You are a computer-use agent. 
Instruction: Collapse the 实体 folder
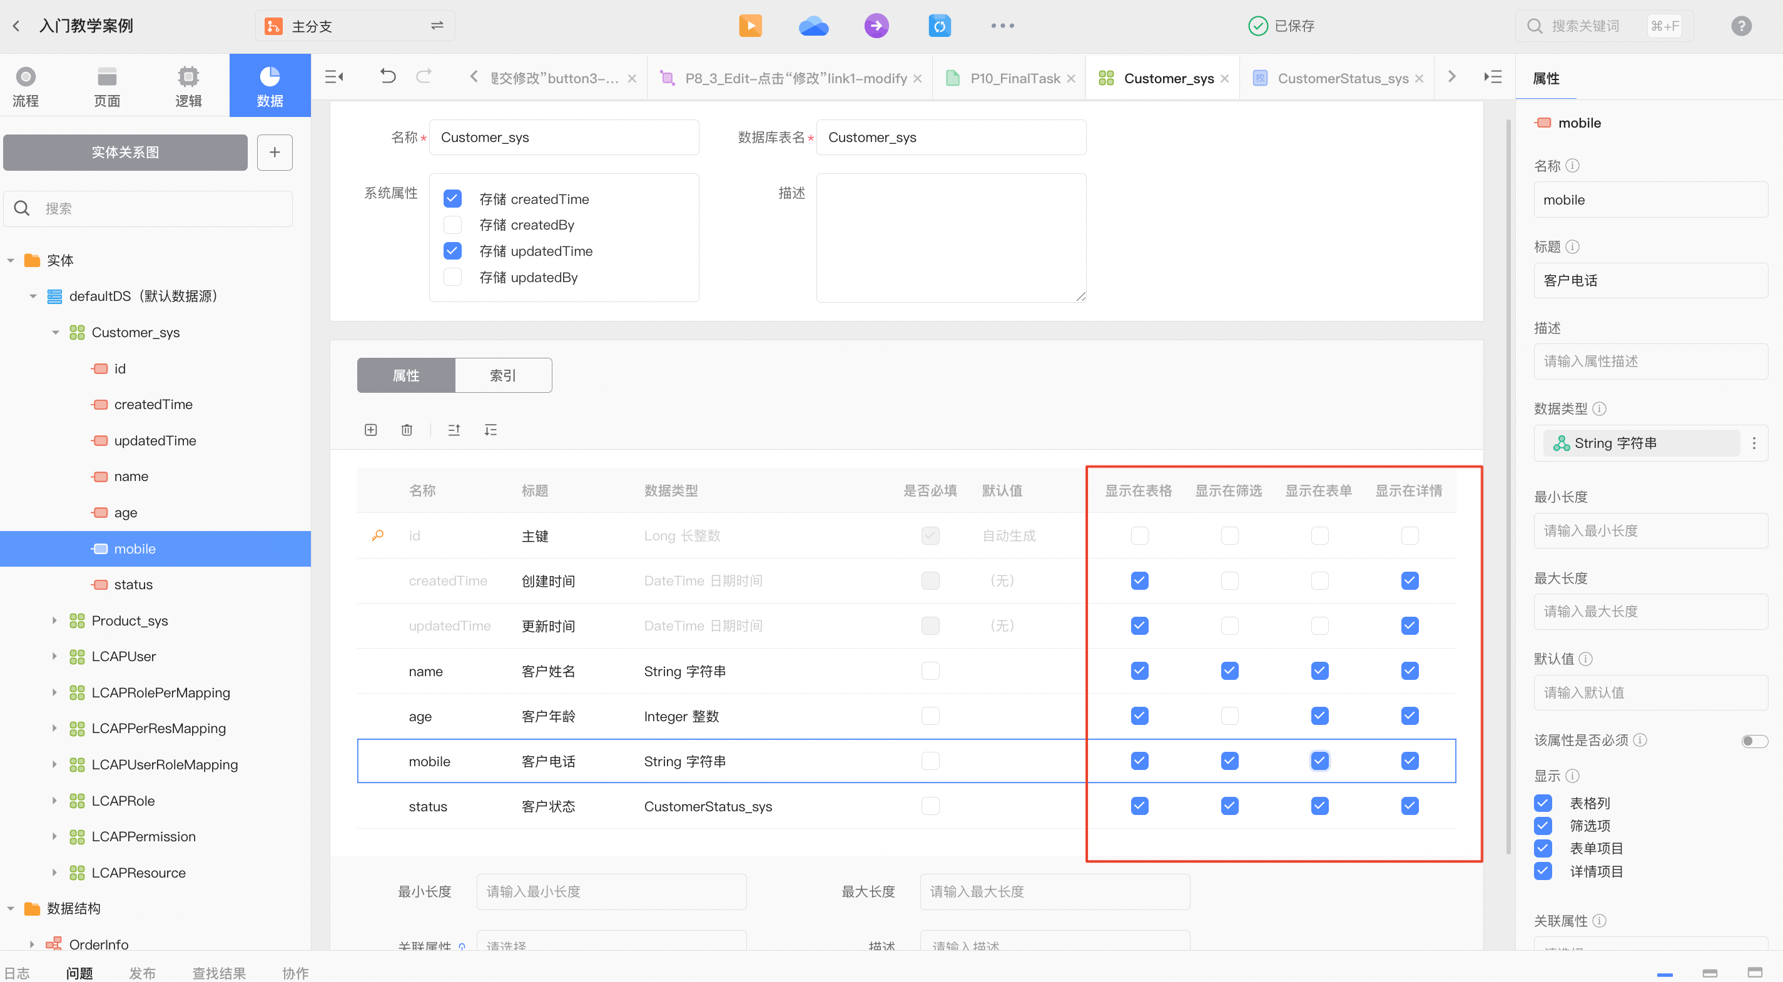11,261
